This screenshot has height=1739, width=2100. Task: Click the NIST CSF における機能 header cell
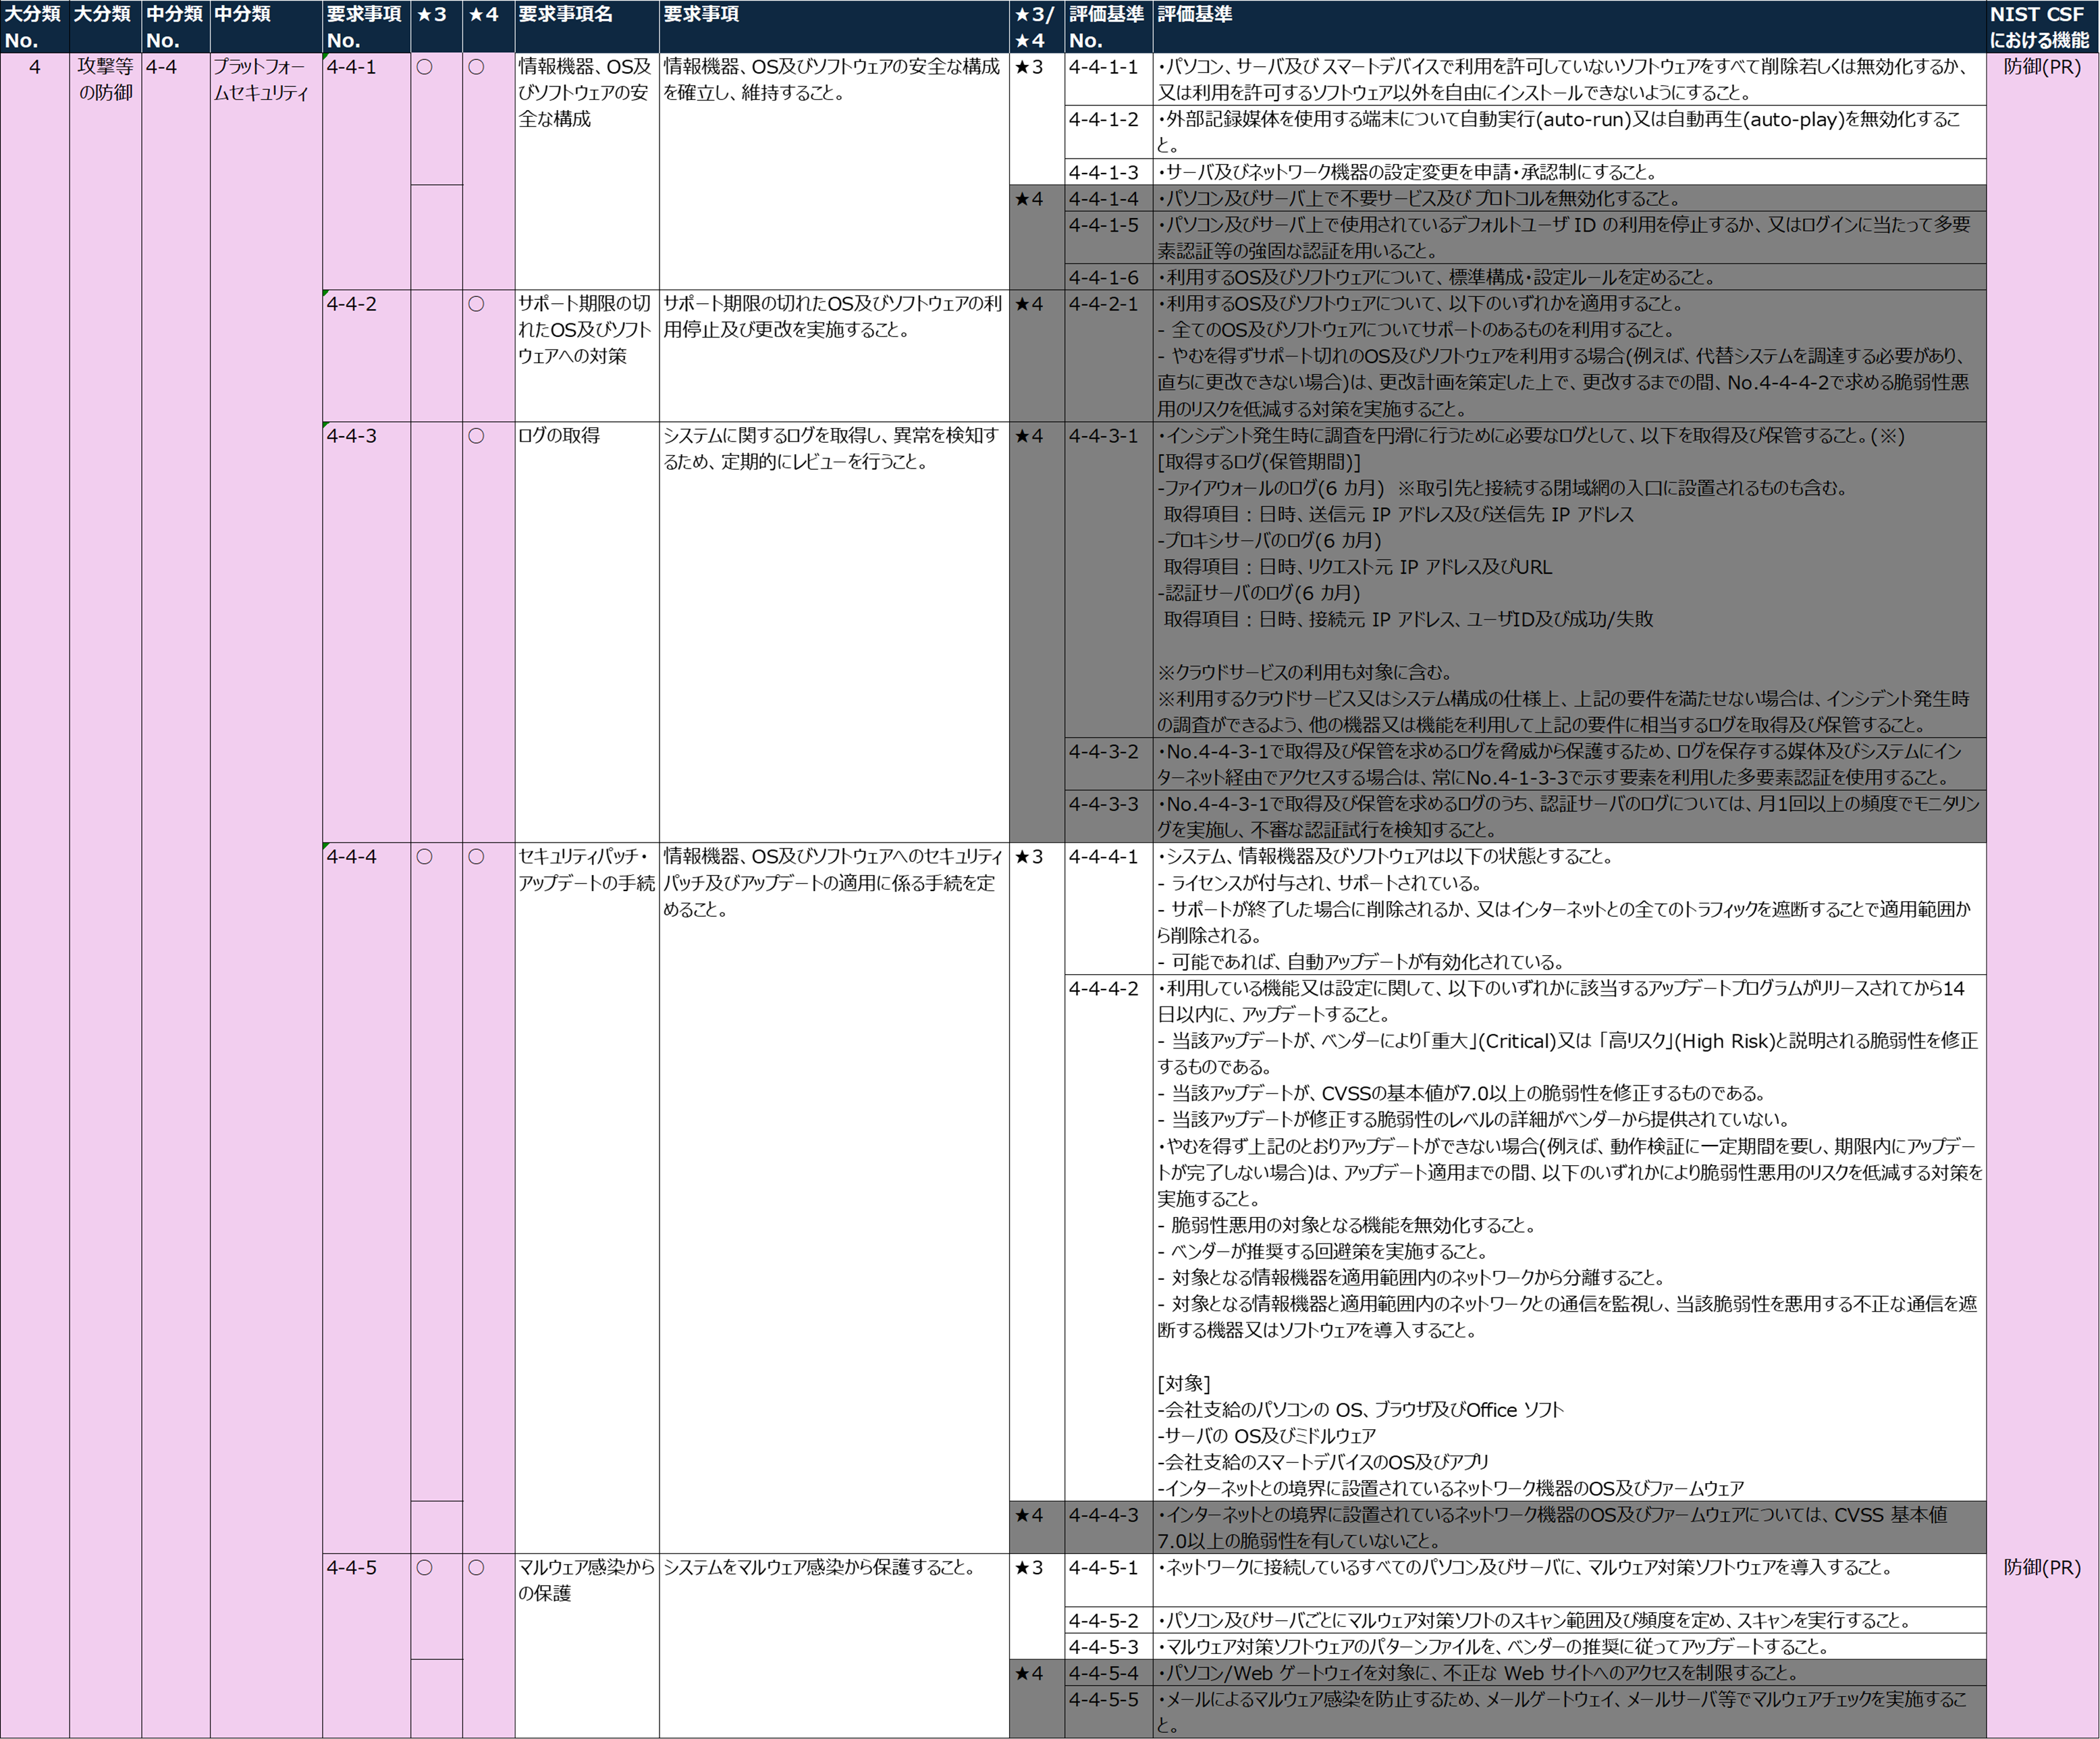pyautogui.click(x=2042, y=26)
